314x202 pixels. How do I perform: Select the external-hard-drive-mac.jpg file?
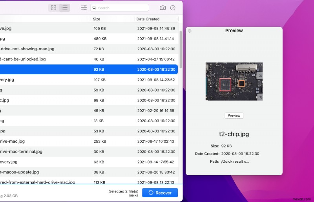[89, 181]
